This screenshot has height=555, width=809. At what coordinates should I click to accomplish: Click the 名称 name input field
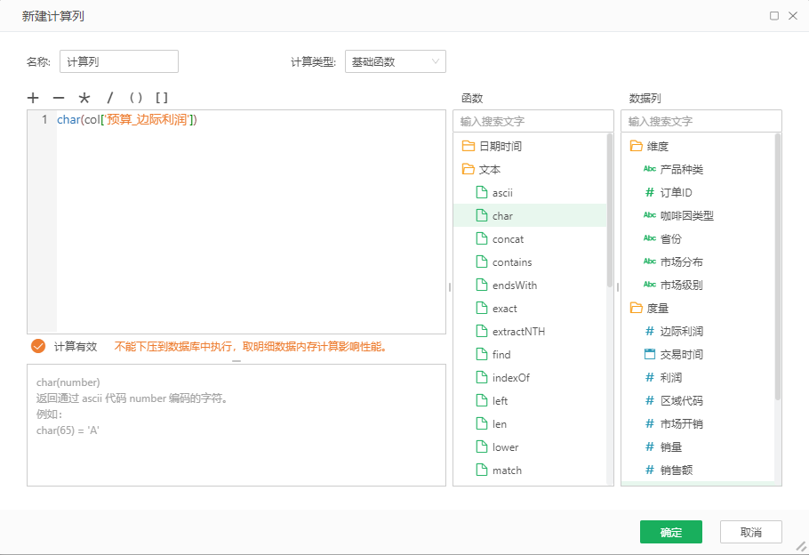click(118, 61)
